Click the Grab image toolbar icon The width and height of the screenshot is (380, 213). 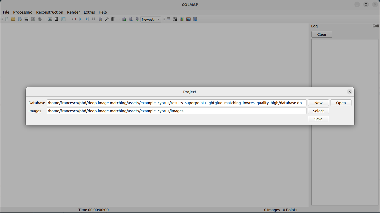tap(188, 19)
